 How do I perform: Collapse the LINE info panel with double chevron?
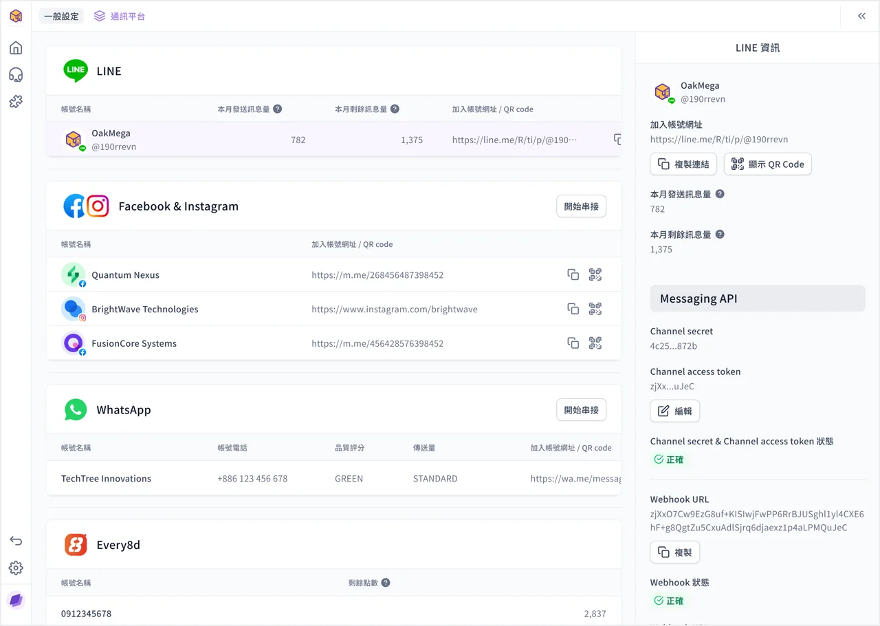pos(861,16)
